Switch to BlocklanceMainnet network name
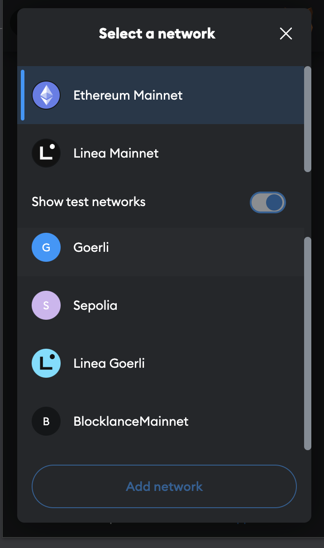The width and height of the screenshot is (324, 548). 131,421
